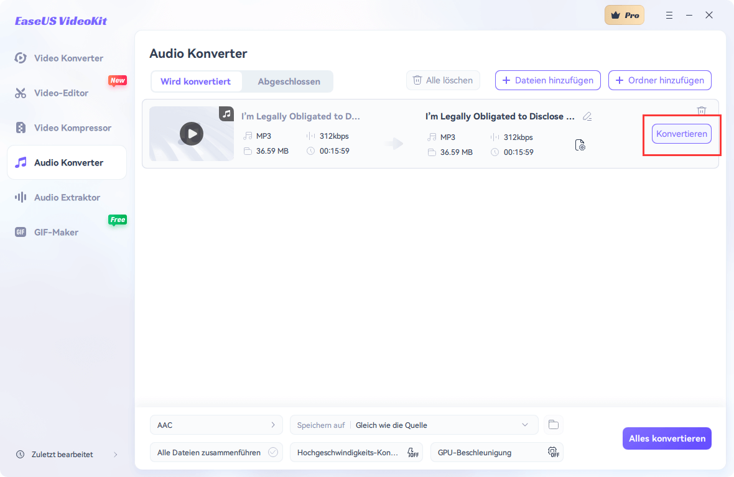This screenshot has height=477, width=734.
Task: Click the clock icon beside Zuletzt bearbeitet
Action: pos(20,455)
